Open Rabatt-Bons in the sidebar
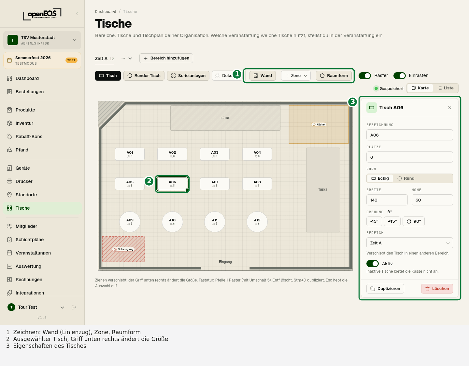The image size is (469, 366). pyautogui.click(x=42, y=137)
